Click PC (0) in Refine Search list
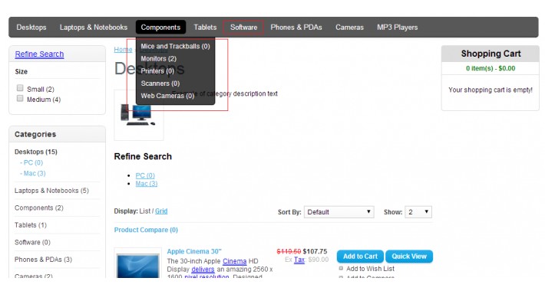Viewport: 545px width, 291px height. (145, 175)
